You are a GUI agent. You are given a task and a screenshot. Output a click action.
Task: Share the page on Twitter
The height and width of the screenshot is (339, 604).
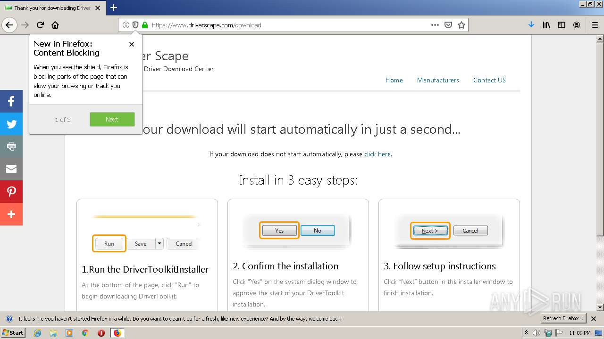point(11,124)
